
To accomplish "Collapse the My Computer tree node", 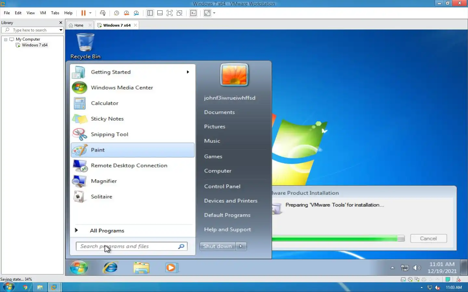I will pyautogui.click(x=6, y=39).
